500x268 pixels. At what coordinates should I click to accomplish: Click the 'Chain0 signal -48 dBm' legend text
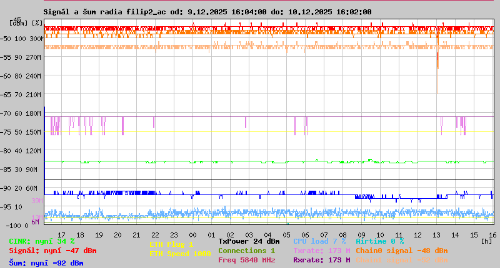point(402,251)
